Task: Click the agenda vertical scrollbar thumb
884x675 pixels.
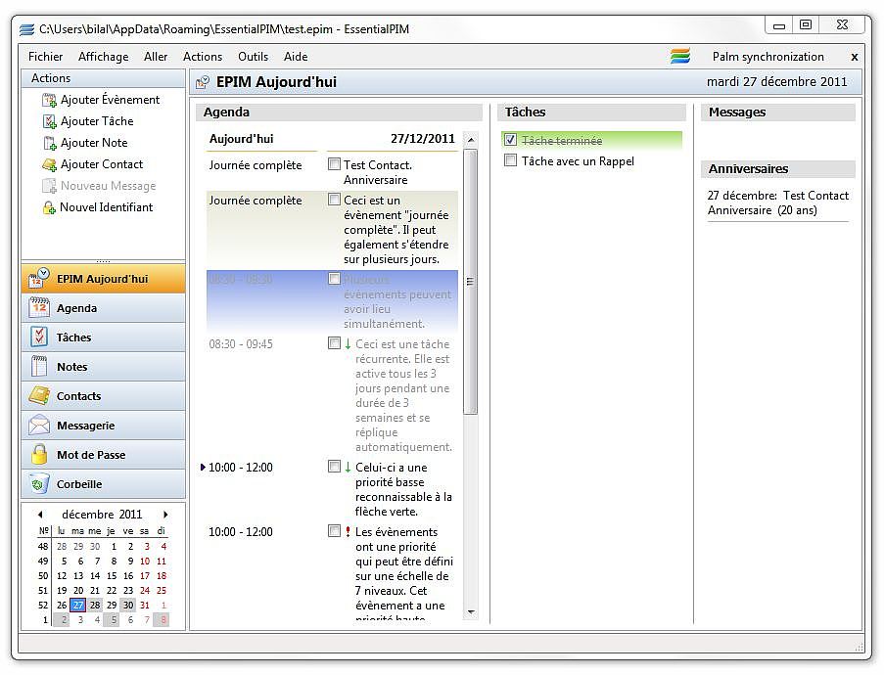Action: [x=470, y=282]
